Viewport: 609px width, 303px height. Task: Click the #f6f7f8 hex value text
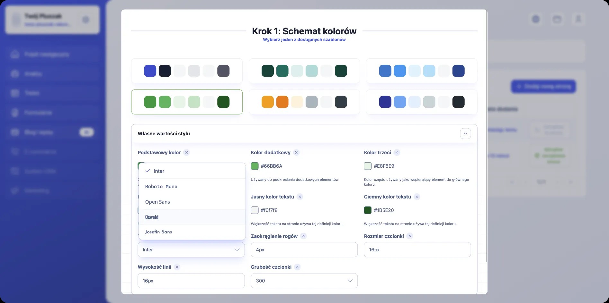tap(269, 210)
